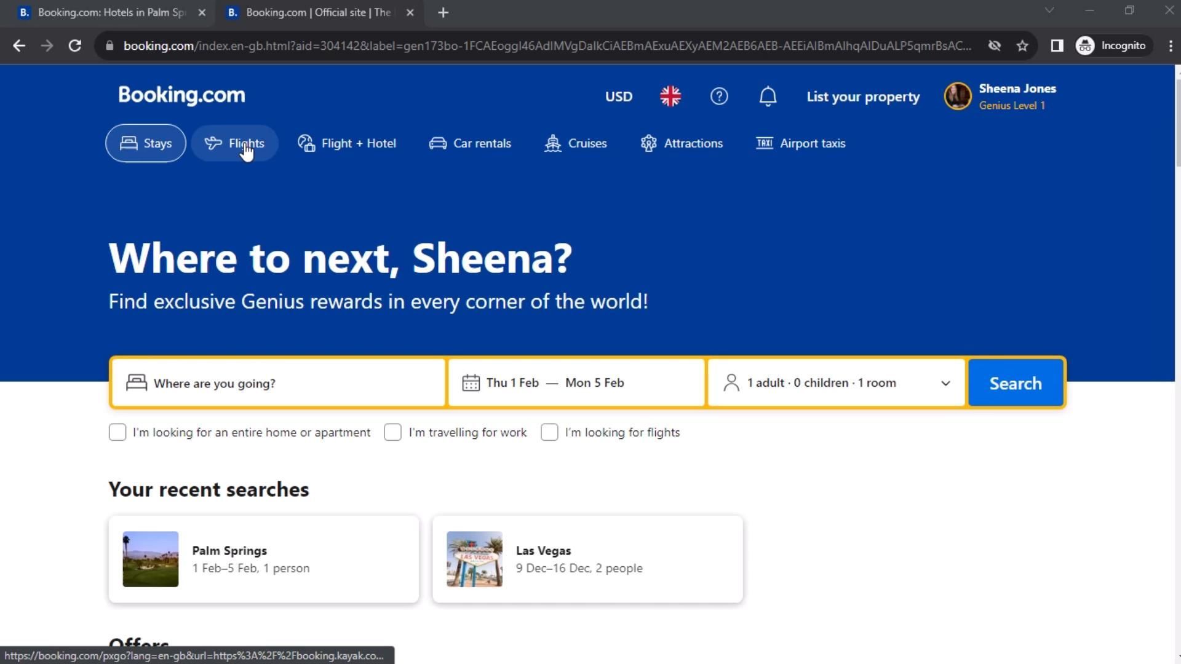Check the entire home or apartment box
1181x664 pixels.
[x=117, y=432]
